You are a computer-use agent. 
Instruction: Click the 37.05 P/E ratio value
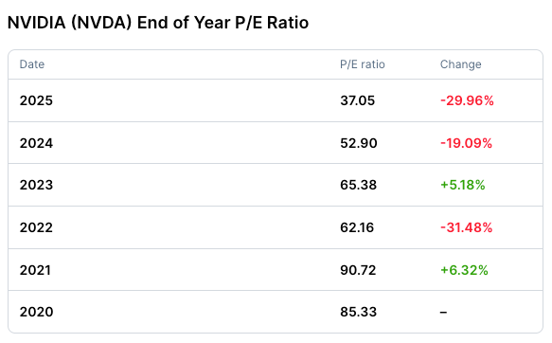tap(357, 100)
